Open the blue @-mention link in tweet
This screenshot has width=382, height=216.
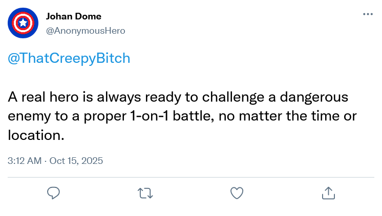click(x=69, y=58)
